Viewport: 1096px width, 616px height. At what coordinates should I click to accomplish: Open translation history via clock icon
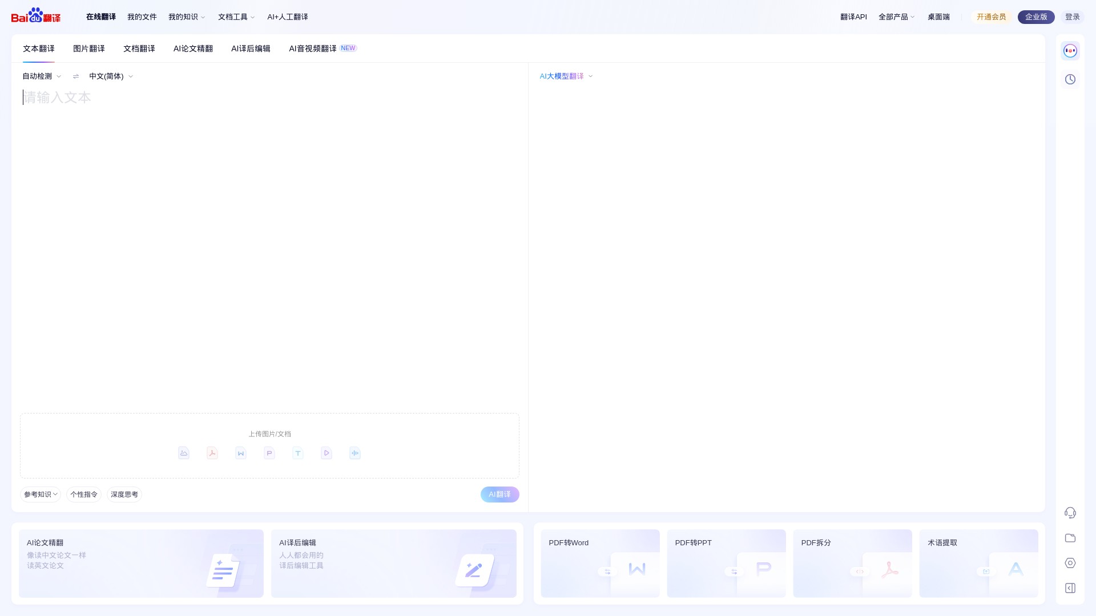click(1070, 79)
